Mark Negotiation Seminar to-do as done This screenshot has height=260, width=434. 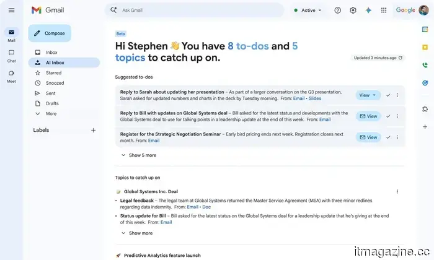pyautogui.click(x=388, y=137)
